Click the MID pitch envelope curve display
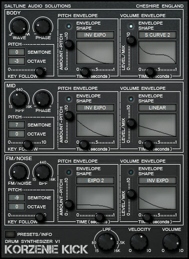The width and height of the screenshot is (189, 259). coord(95,125)
